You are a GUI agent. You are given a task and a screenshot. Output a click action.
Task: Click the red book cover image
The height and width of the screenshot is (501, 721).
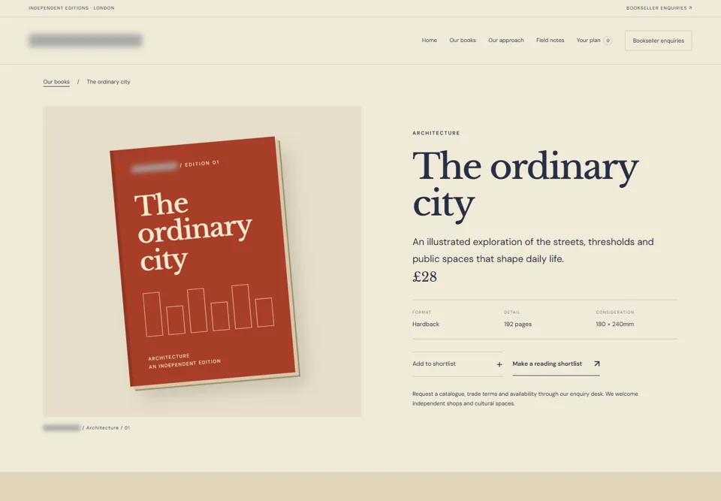pos(204,263)
